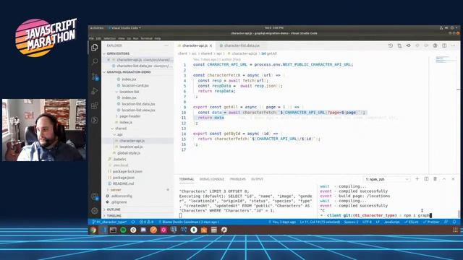
Task: Select the terminal dropdown '1: npm, zsh'
Action: click(386, 179)
